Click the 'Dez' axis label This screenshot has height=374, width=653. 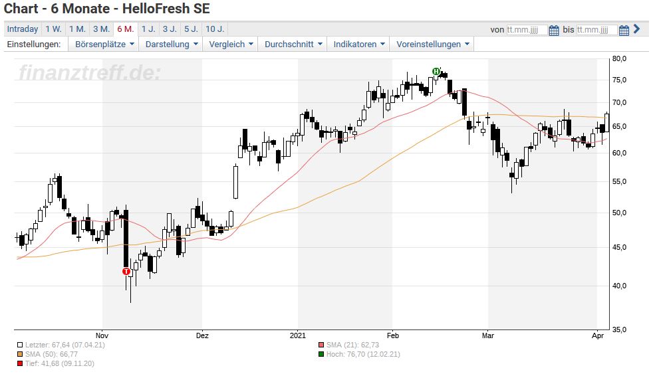click(x=202, y=335)
